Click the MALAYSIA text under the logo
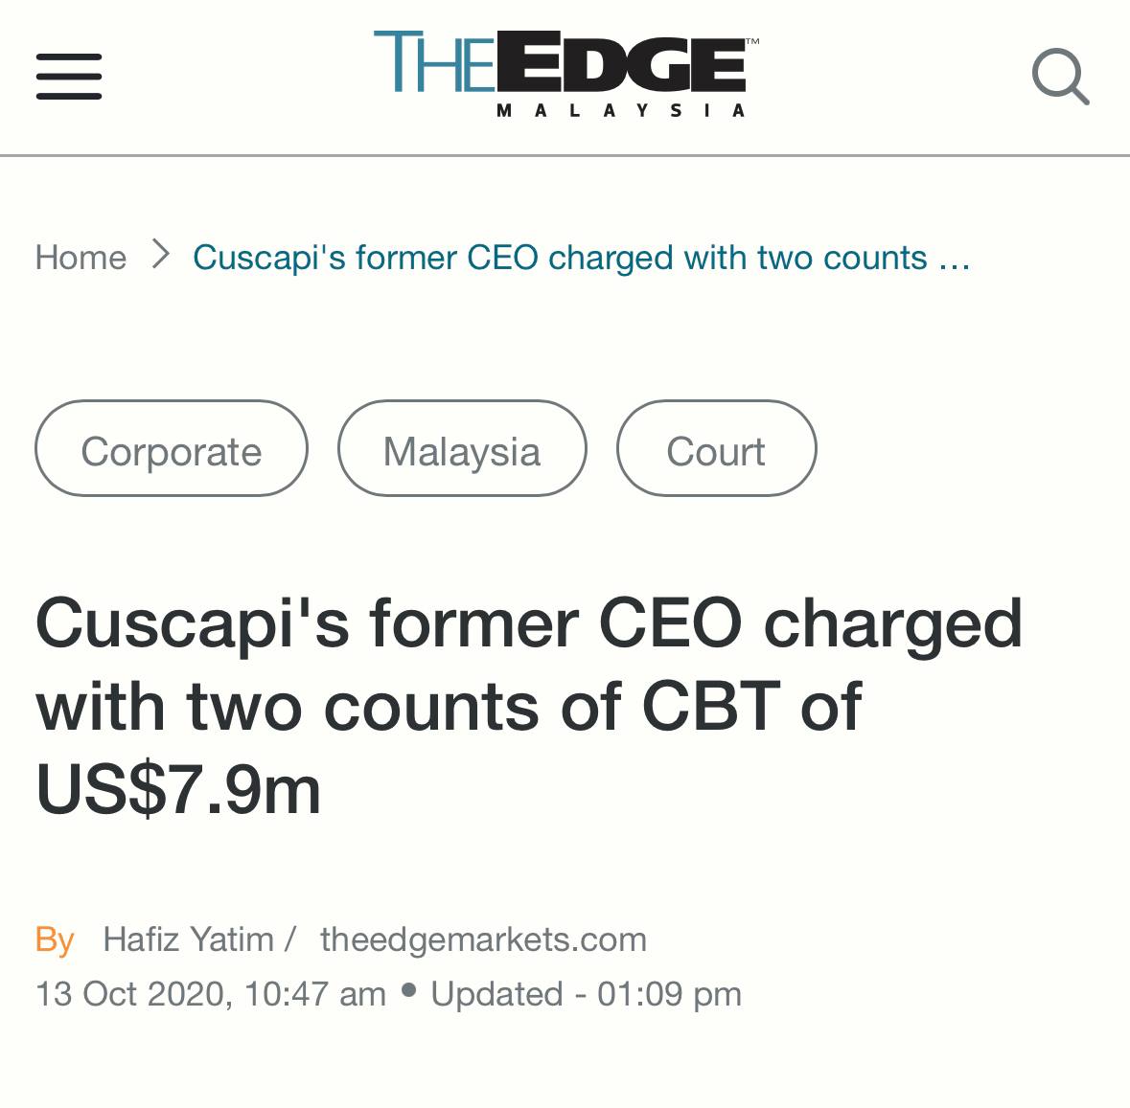 click(620, 110)
